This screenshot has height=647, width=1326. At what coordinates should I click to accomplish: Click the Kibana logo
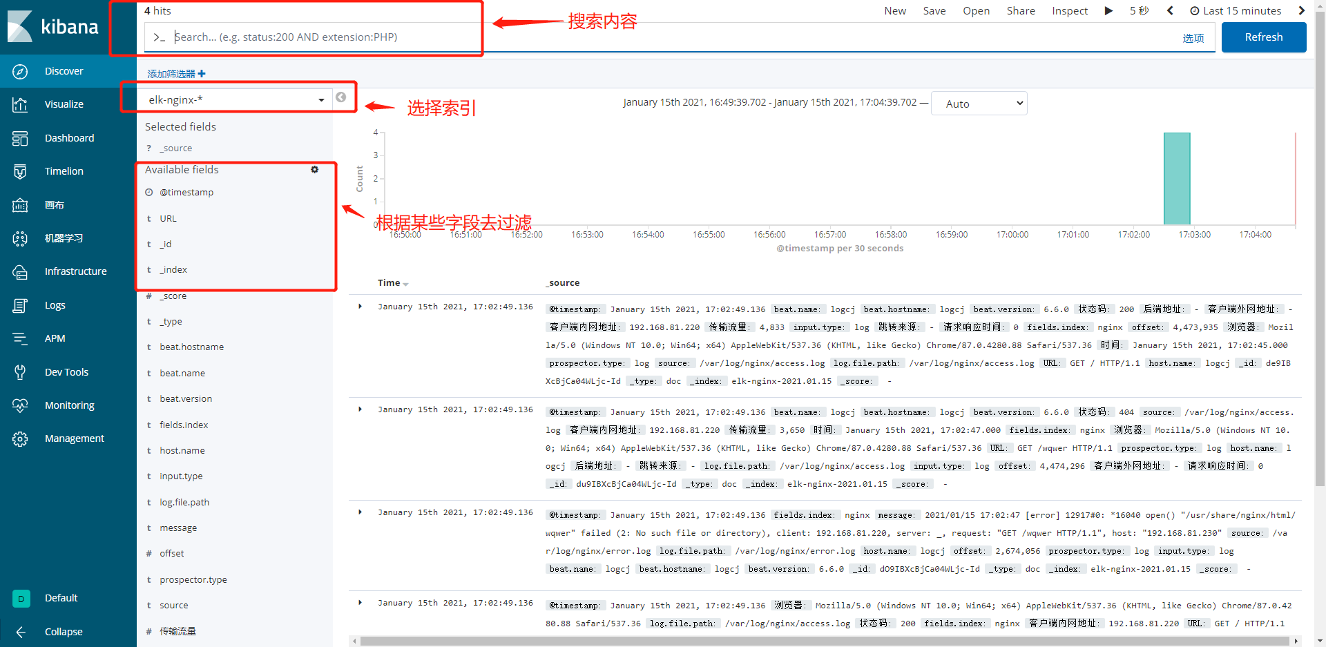(52, 27)
